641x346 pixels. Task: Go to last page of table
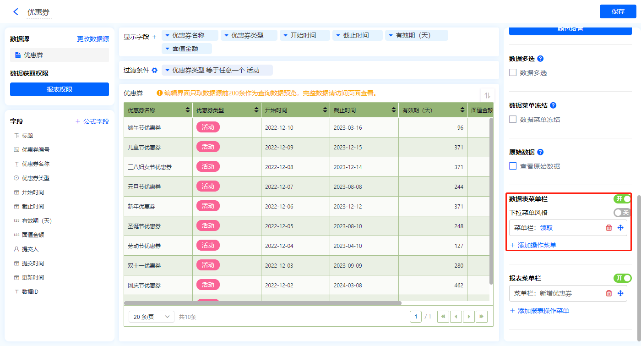[x=481, y=317]
